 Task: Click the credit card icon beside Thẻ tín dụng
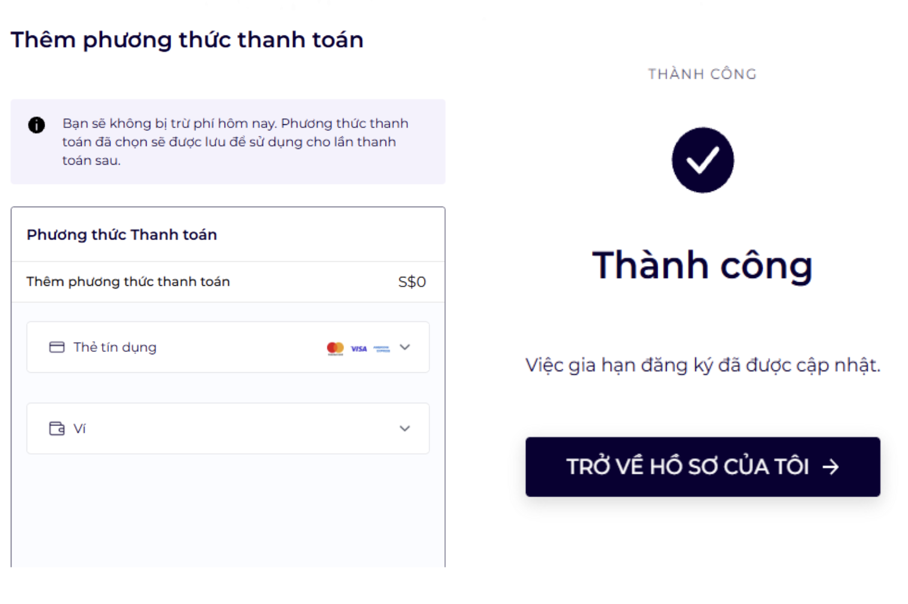57,347
